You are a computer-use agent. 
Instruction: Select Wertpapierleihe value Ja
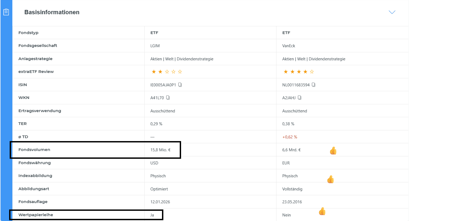point(152,215)
